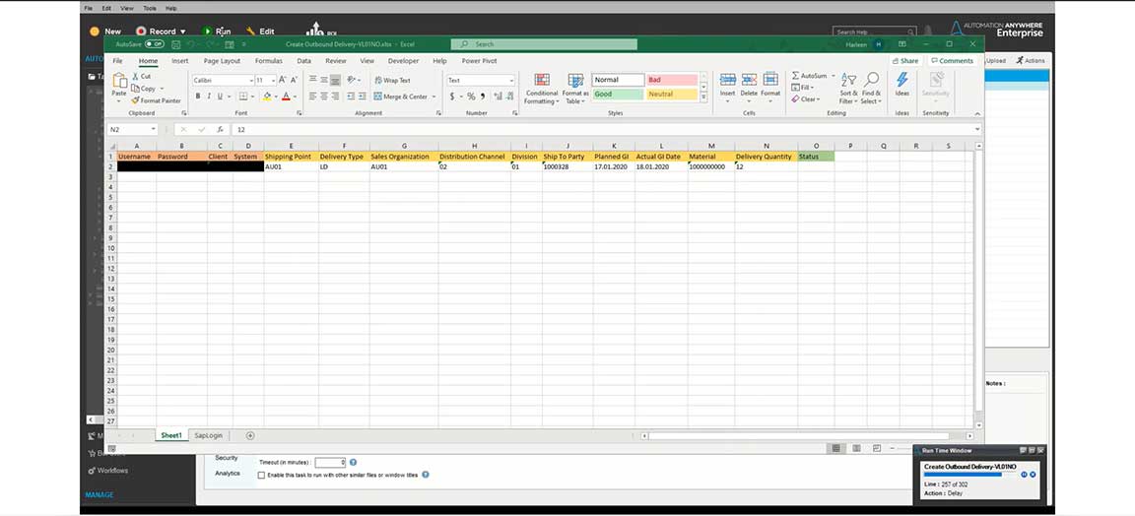The image size is (1135, 516).
Task: Select the SapLogin sheet tab
Action: coord(208,435)
